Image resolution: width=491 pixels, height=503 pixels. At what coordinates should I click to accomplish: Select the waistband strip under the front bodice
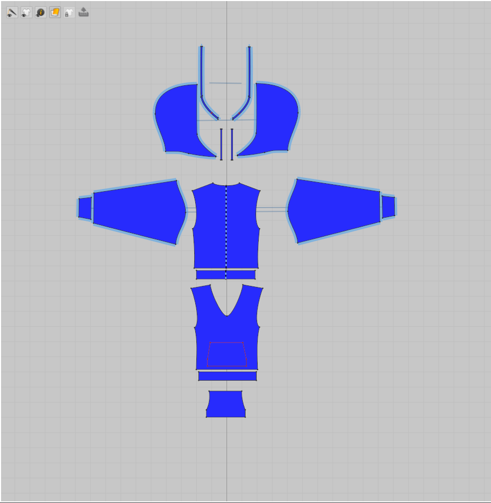(x=228, y=376)
